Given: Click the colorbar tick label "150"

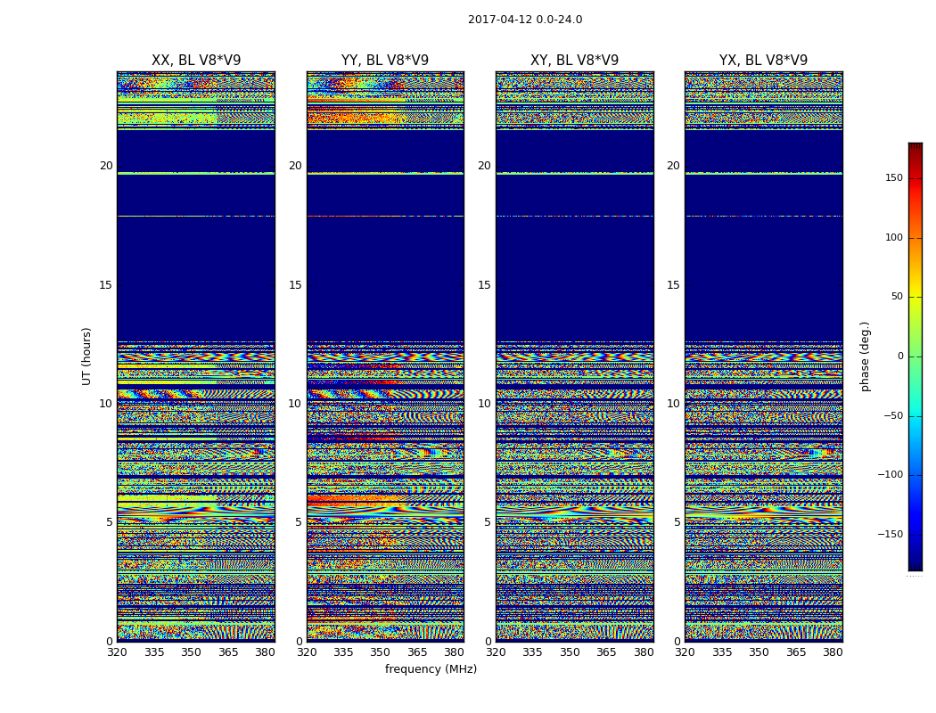Looking at the screenshot, I should (x=894, y=177).
